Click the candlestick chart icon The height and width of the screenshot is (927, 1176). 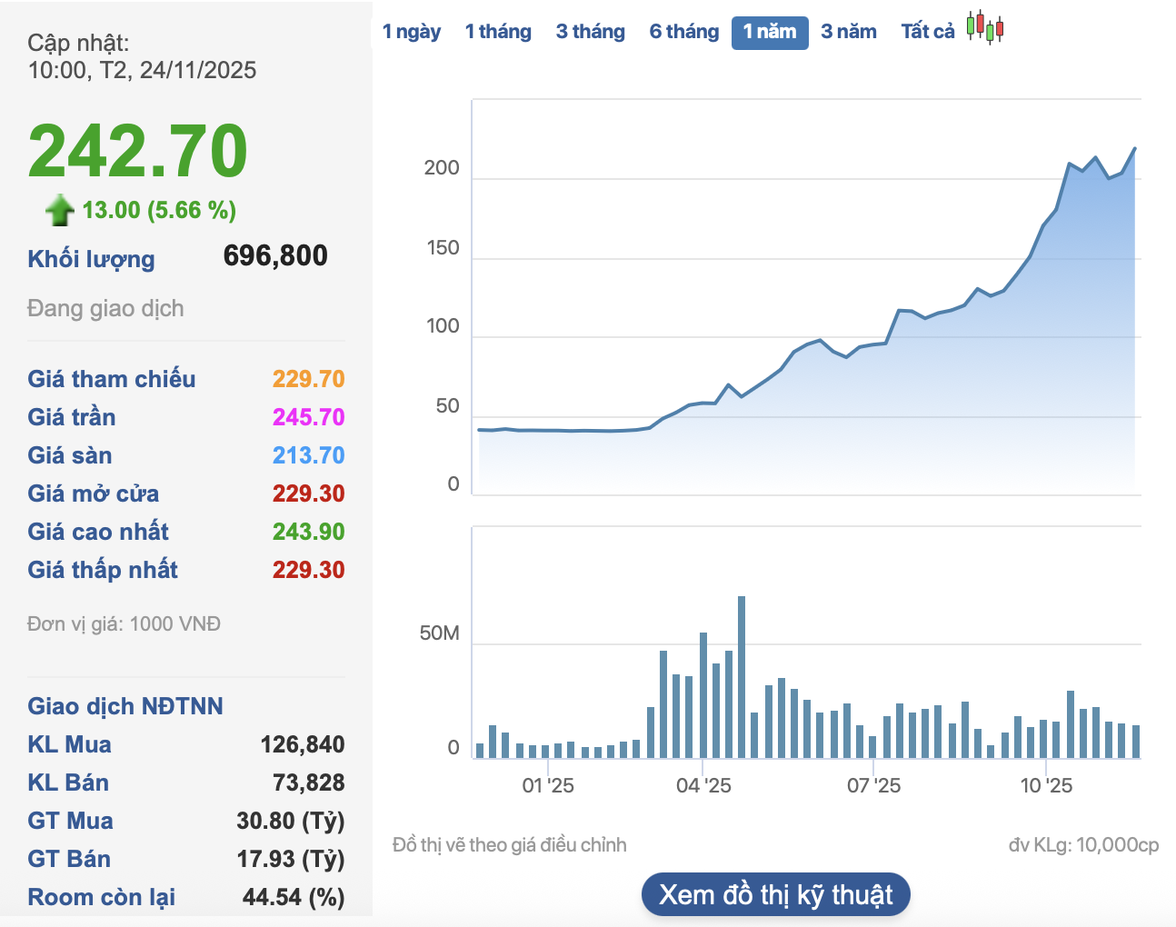tap(984, 27)
